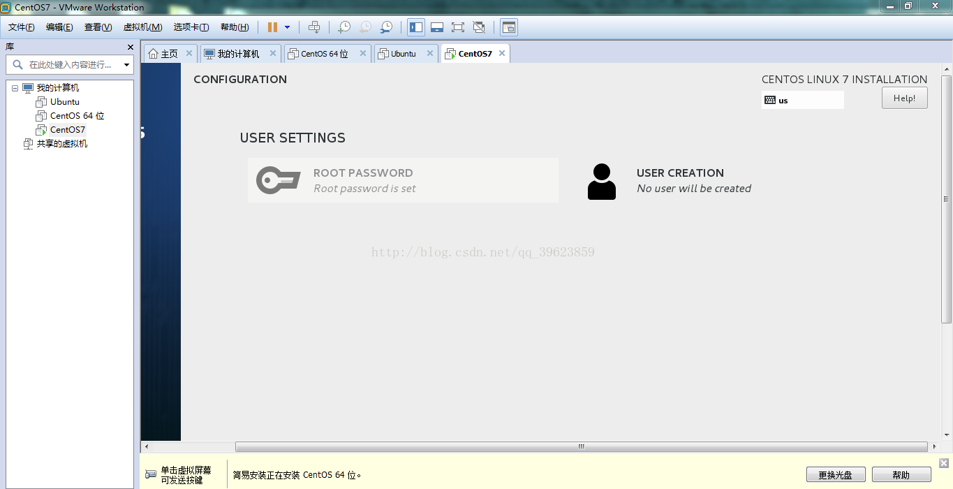This screenshot has width=953, height=489.
Task: Select CentOS 64 位 in the library tree
Action: (x=77, y=116)
